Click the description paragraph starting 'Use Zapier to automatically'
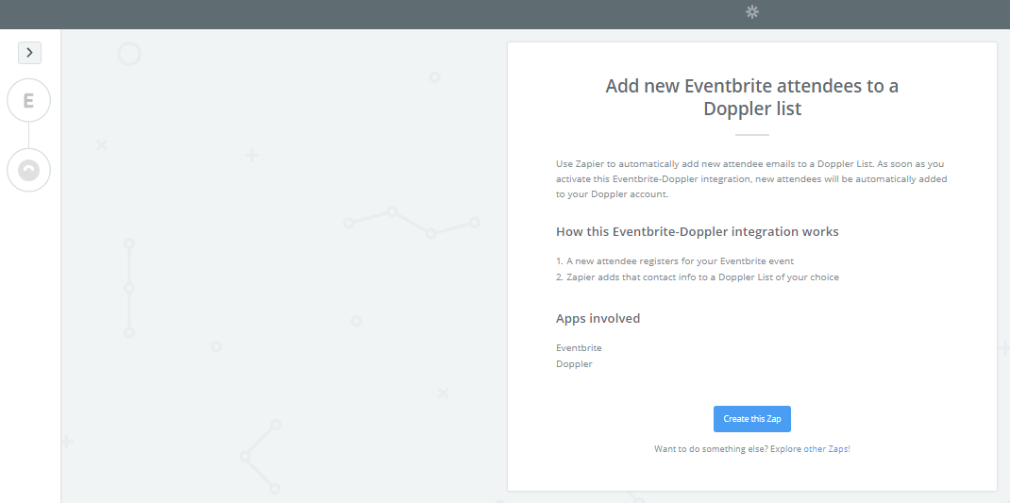This screenshot has width=1010, height=503. point(751,179)
